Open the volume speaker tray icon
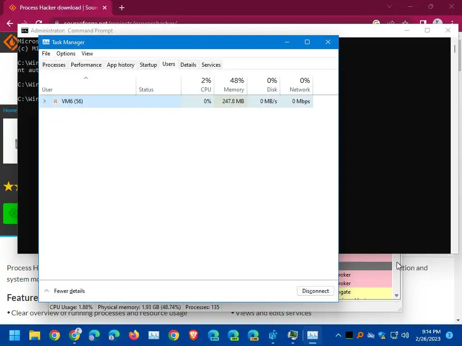The image size is (462, 346). [405, 335]
